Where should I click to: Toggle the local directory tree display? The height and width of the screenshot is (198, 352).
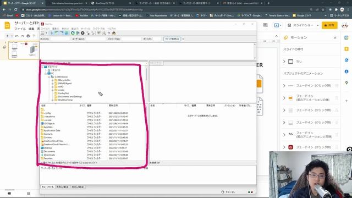(x=57, y=33)
